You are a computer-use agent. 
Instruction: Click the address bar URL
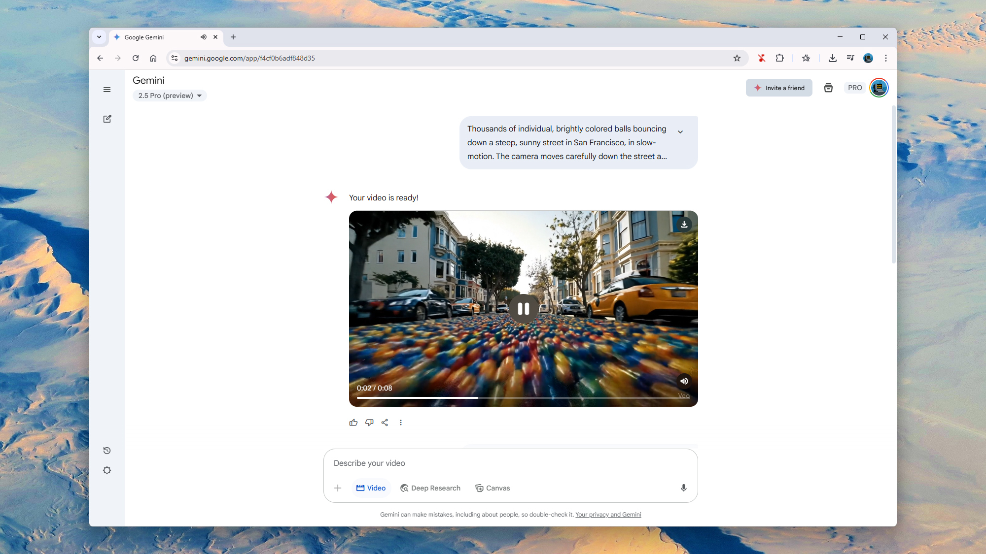coord(249,58)
